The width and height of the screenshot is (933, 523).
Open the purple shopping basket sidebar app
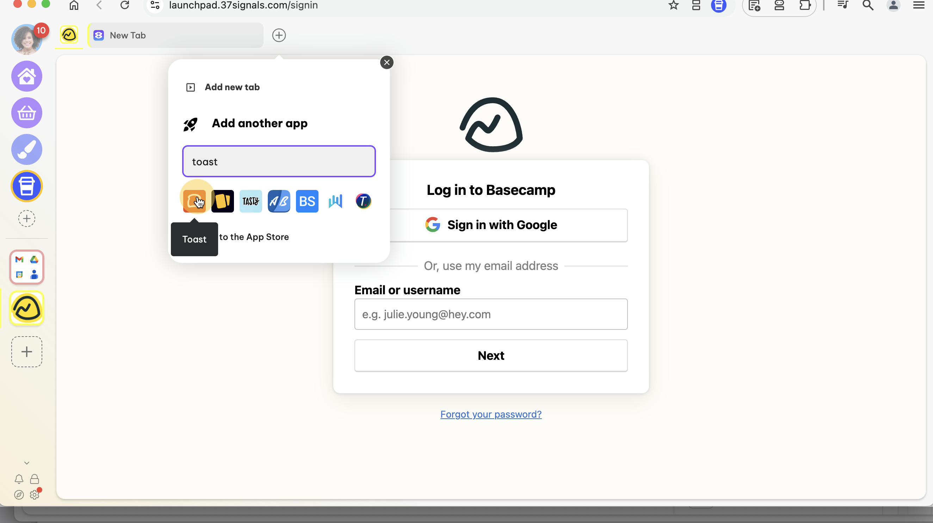(x=27, y=113)
